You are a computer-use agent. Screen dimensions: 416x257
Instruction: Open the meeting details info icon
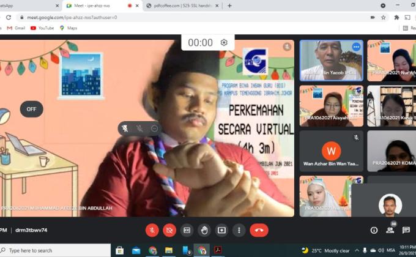pos(374,230)
